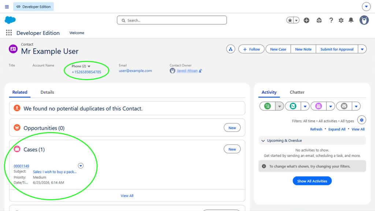Open the case 00001149 row actions dropdown

[x=81, y=166]
